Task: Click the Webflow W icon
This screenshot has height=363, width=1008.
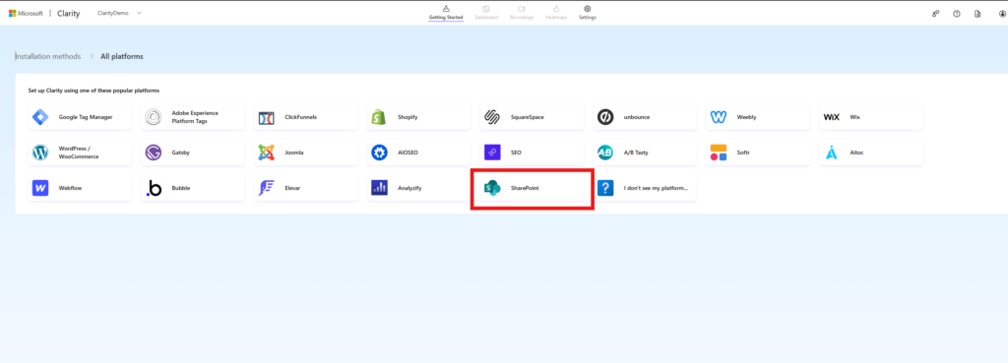Action: pos(40,188)
